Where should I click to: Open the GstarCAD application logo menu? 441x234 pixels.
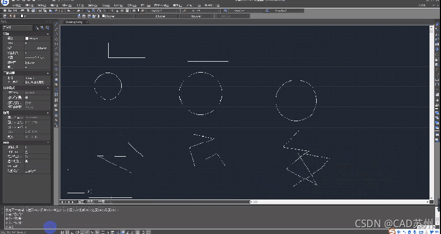click(5, 3)
